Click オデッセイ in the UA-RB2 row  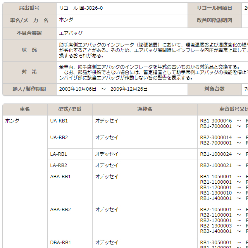(x=107, y=138)
